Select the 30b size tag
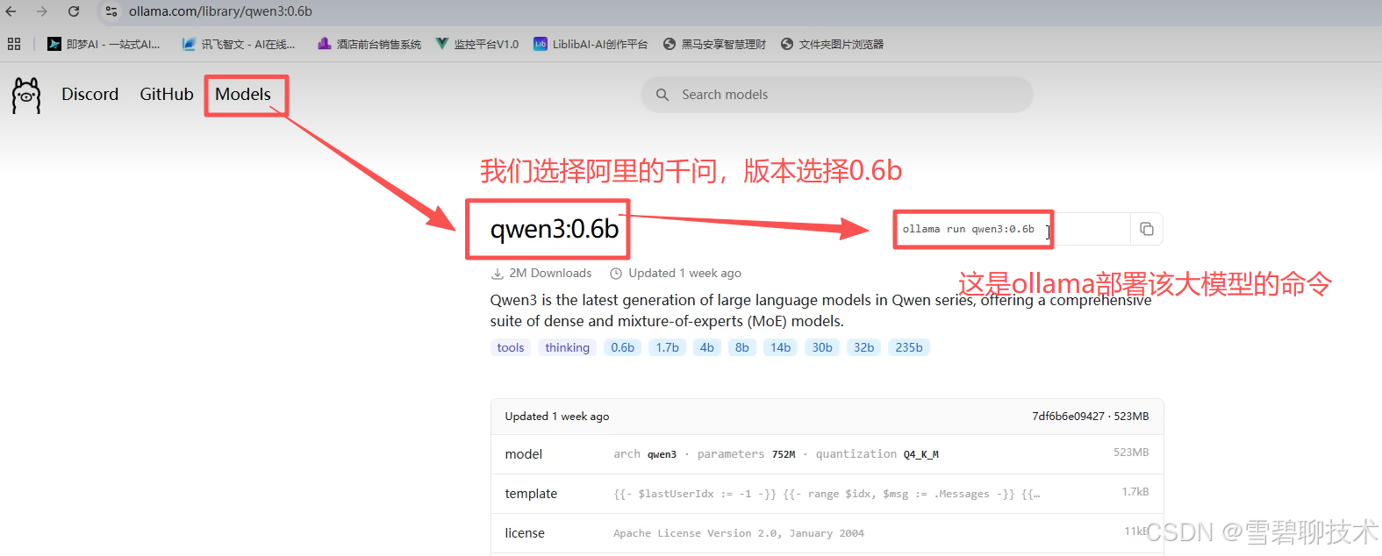Screen dimensions: 1382x556 822,347
